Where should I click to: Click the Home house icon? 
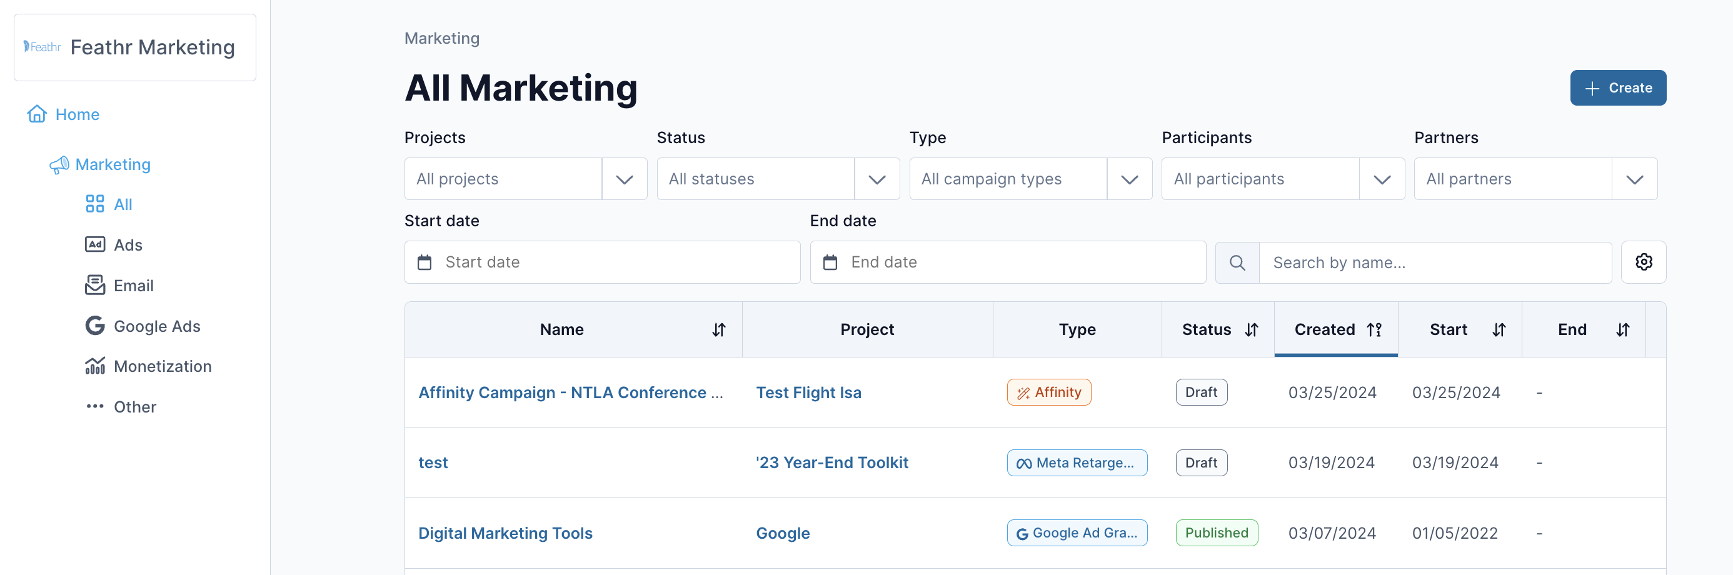click(x=37, y=114)
